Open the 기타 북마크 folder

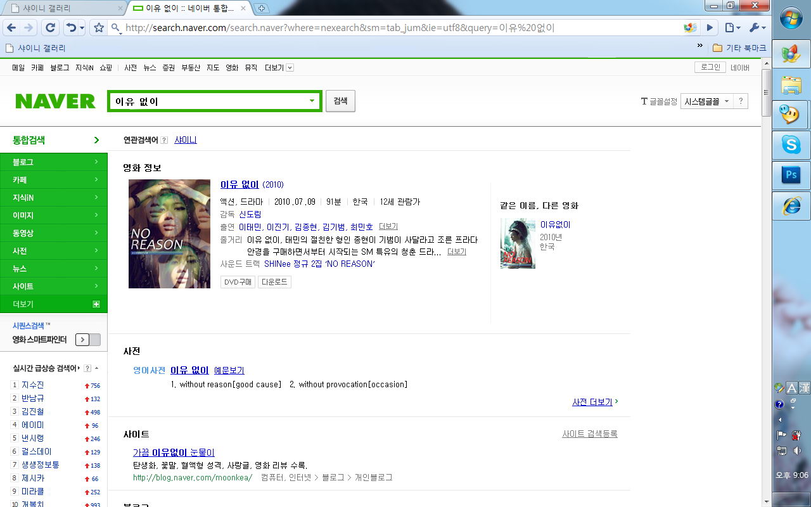(739, 48)
